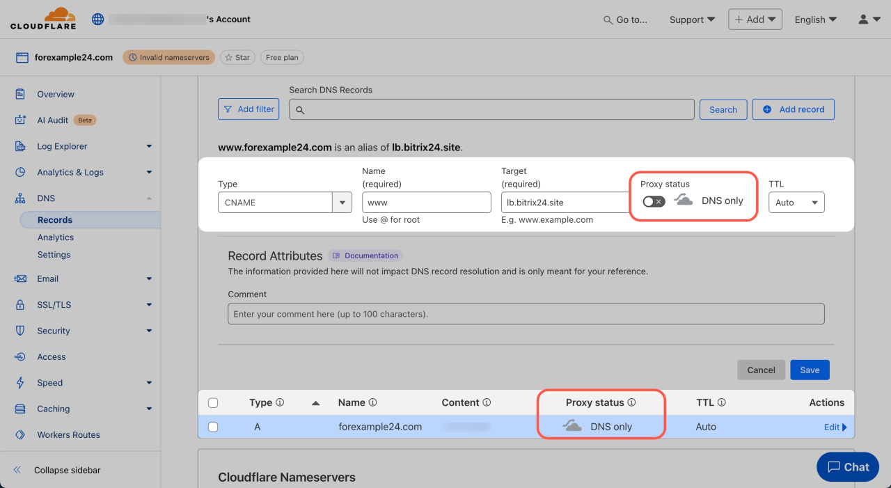Click the Speed lightning bolt icon

coord(20,383)
